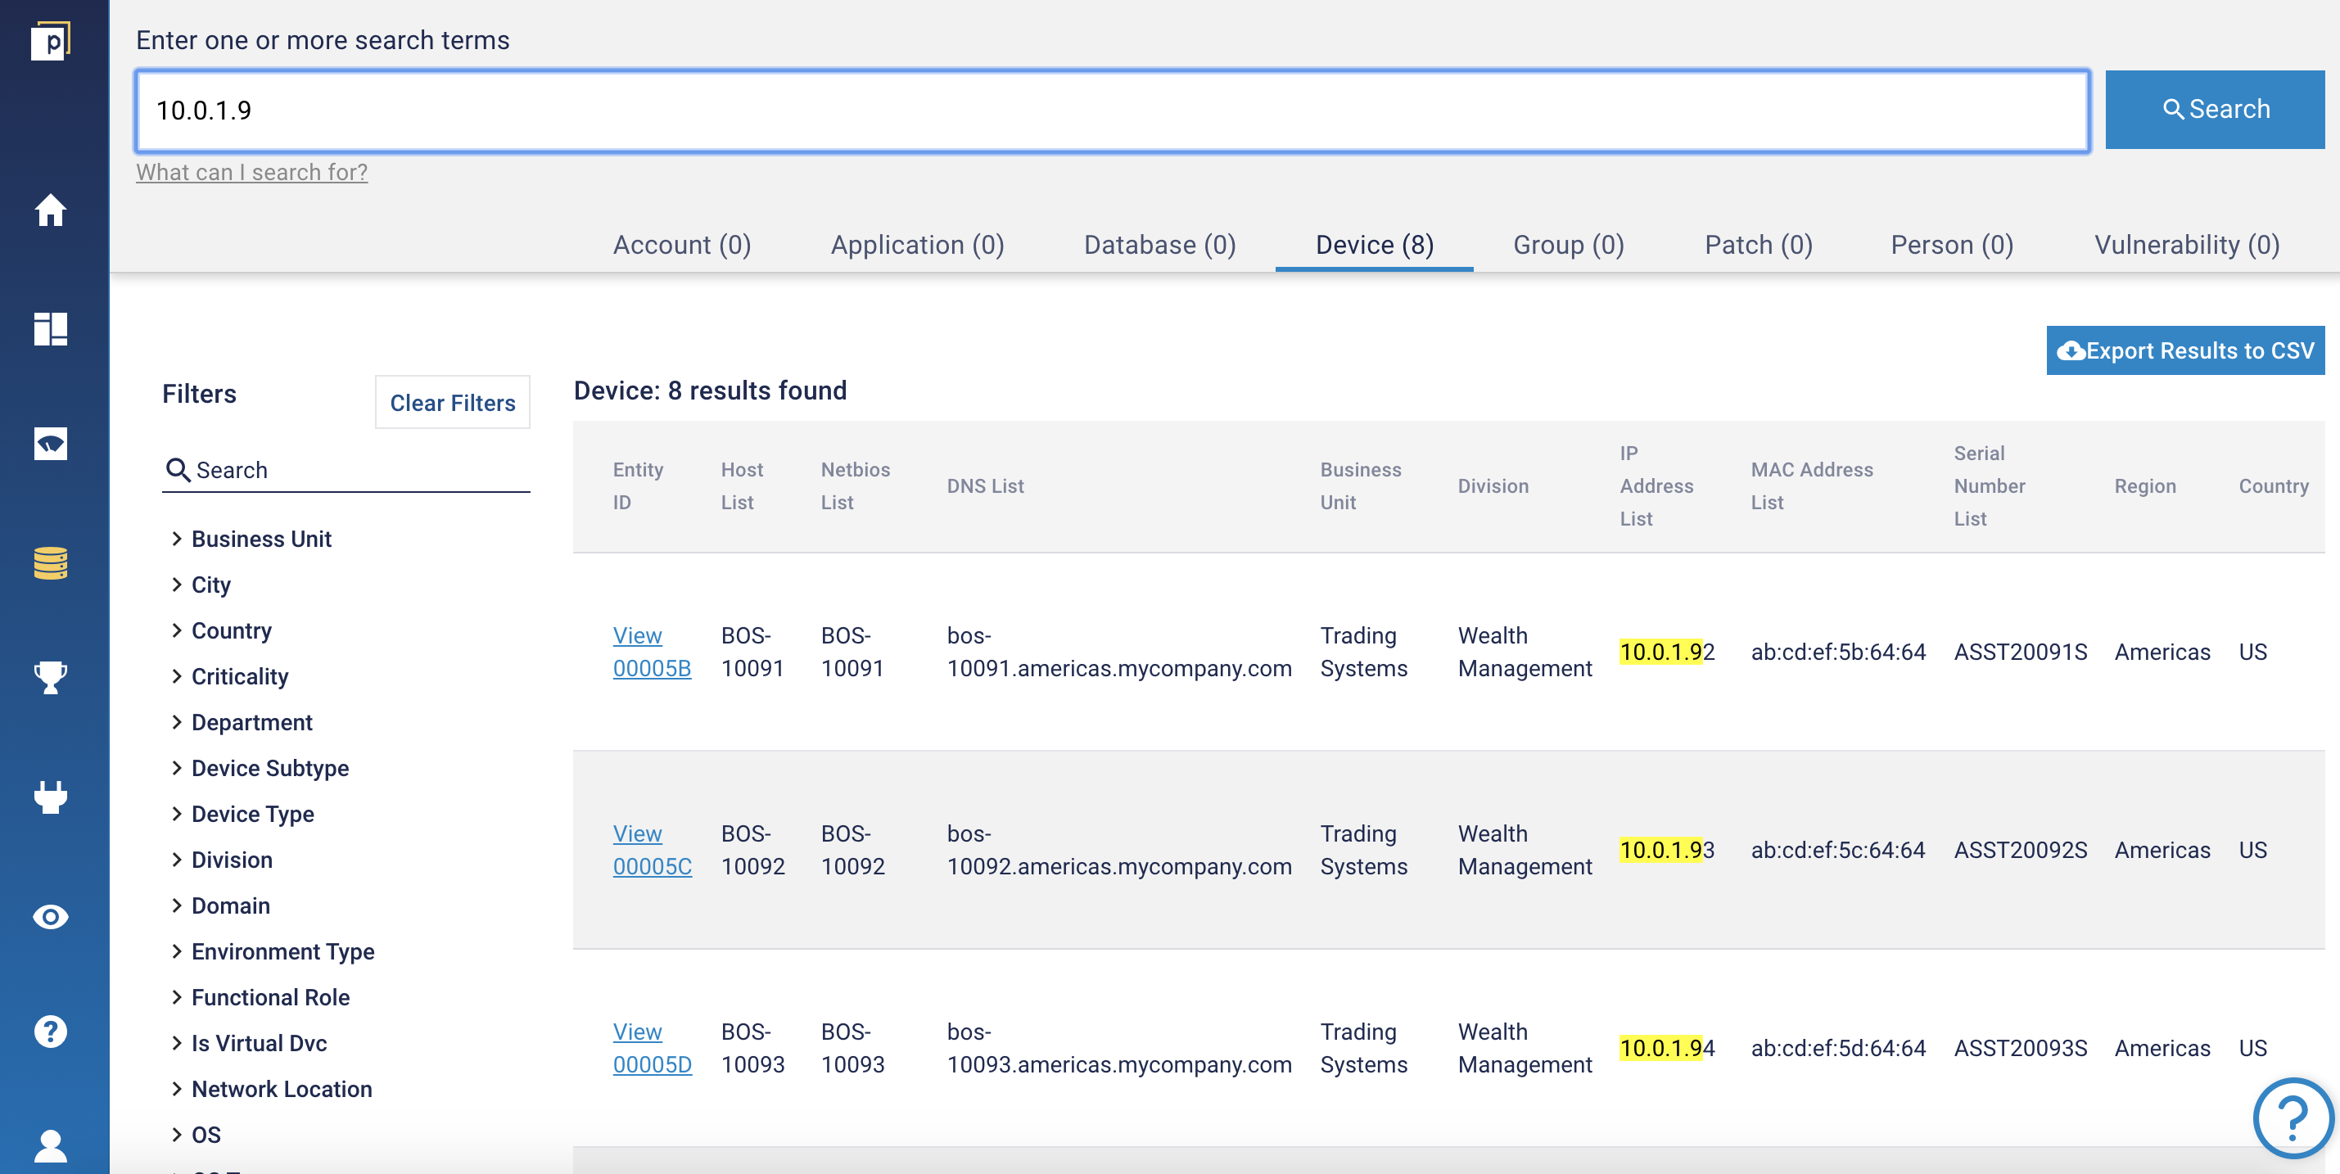Viewport: 2340px width, 1174px height.
Task: Switch to the Account (0) tab
Action: [x=681, y=245]
